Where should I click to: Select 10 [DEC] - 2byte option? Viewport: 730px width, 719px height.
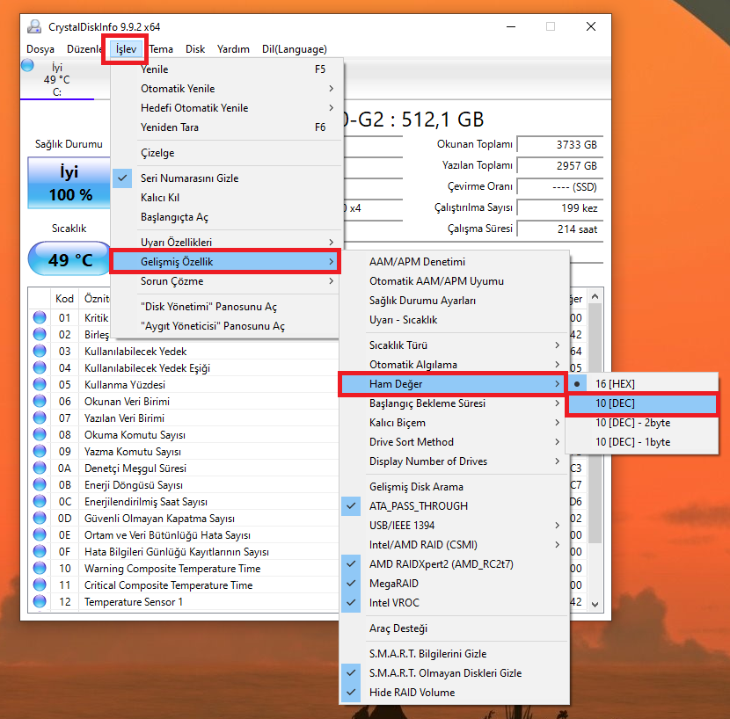(x=642, y=423)
